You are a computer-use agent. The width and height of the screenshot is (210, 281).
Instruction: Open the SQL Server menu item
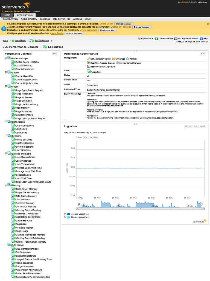[x=59, y=19]
